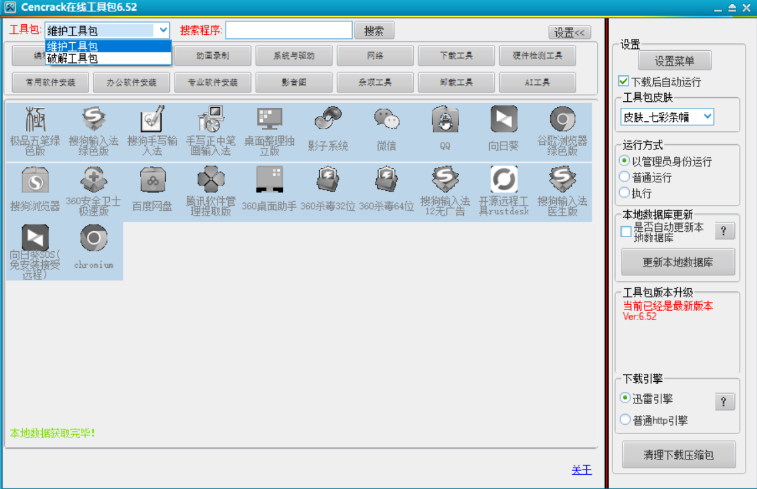This screenshot has width=757, height=489.
Task: Choose 普通运行 radio option
Action: 624,177
